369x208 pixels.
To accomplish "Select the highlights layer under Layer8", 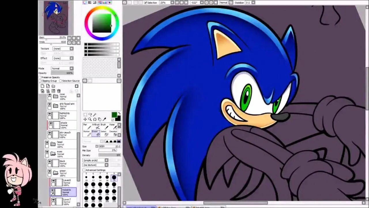I will coord(63,192).
